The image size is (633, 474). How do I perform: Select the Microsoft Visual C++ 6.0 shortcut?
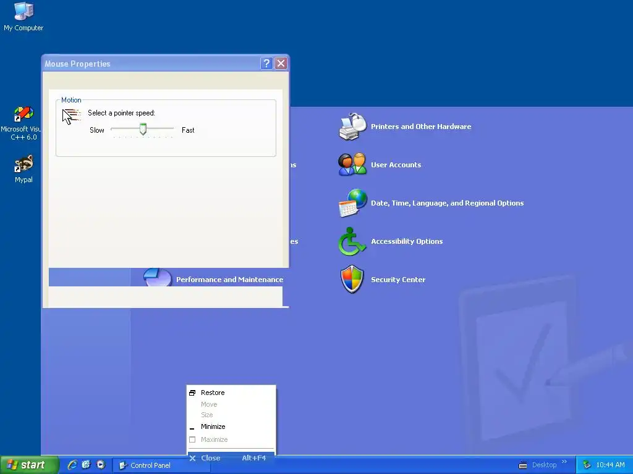pos(22,123)
